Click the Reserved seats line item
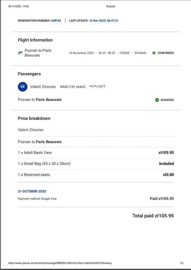The image size is (191, 270). 34,175
